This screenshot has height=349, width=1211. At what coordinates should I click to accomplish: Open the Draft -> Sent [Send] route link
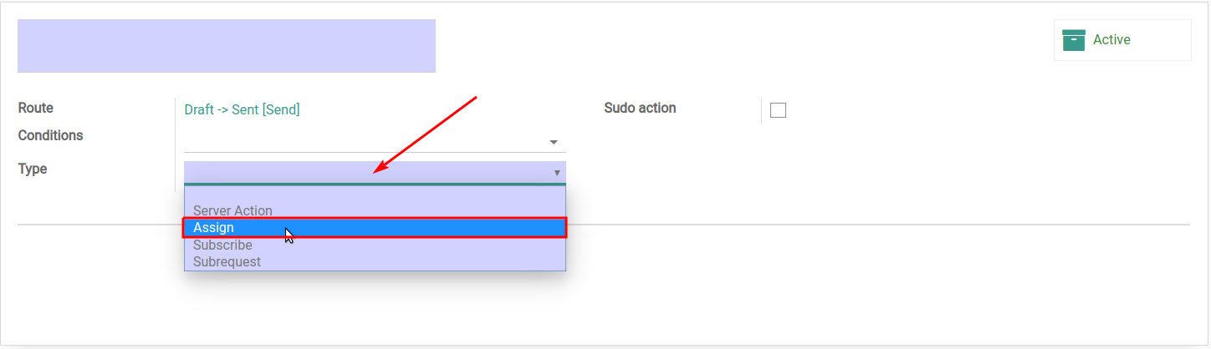pos(242,109)
